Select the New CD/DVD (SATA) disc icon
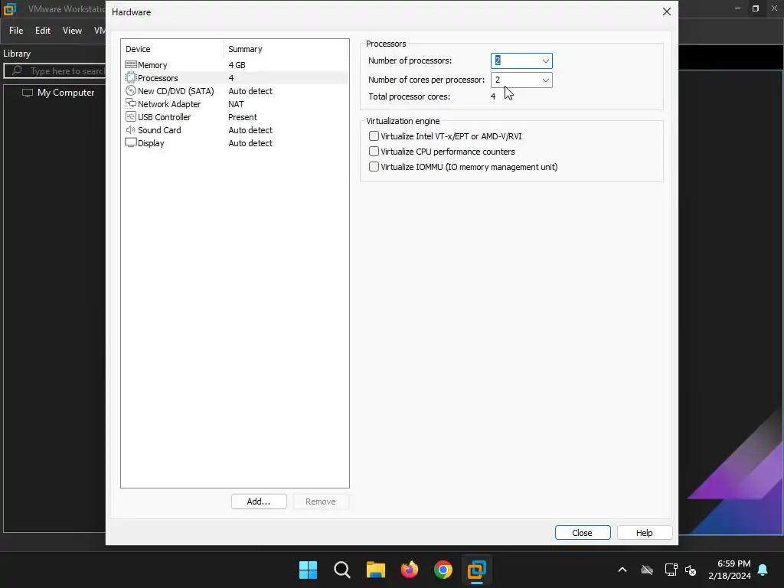 (130, 90)
